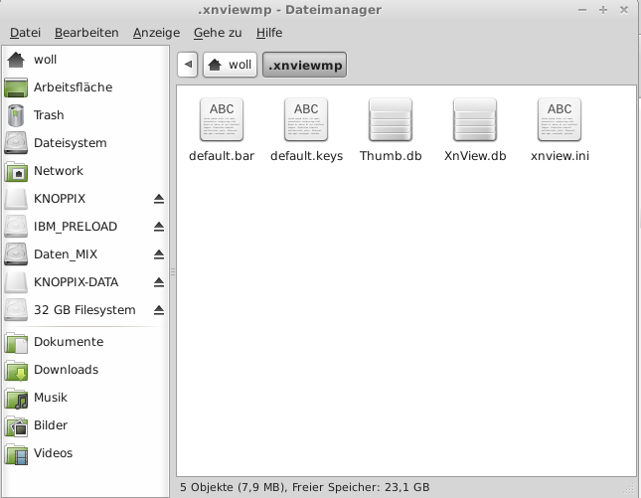Click the Network folder icon
This screenshot has height=498, width=641.
coord(16,171)
